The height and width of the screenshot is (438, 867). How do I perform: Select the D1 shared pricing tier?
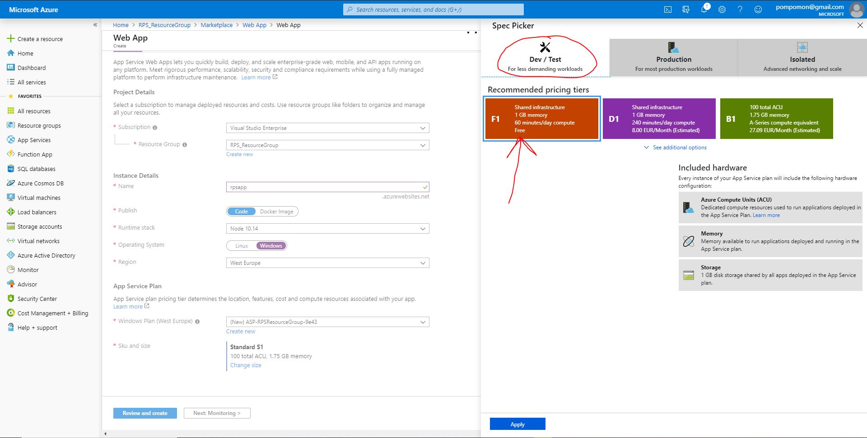point(659,119)
